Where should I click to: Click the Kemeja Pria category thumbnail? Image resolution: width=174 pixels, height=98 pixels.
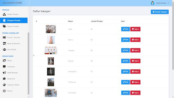pyautogui.click(x=51, y=72)
